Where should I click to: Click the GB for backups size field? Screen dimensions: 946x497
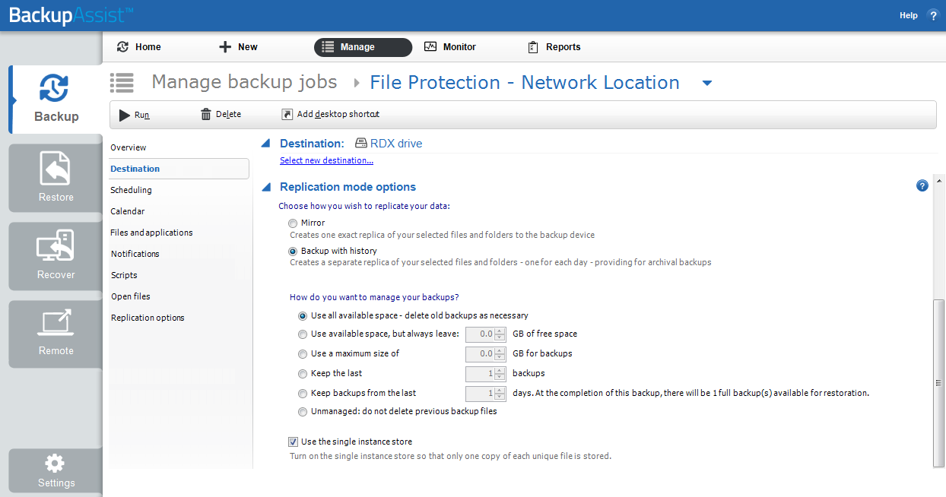coord(480,353)
